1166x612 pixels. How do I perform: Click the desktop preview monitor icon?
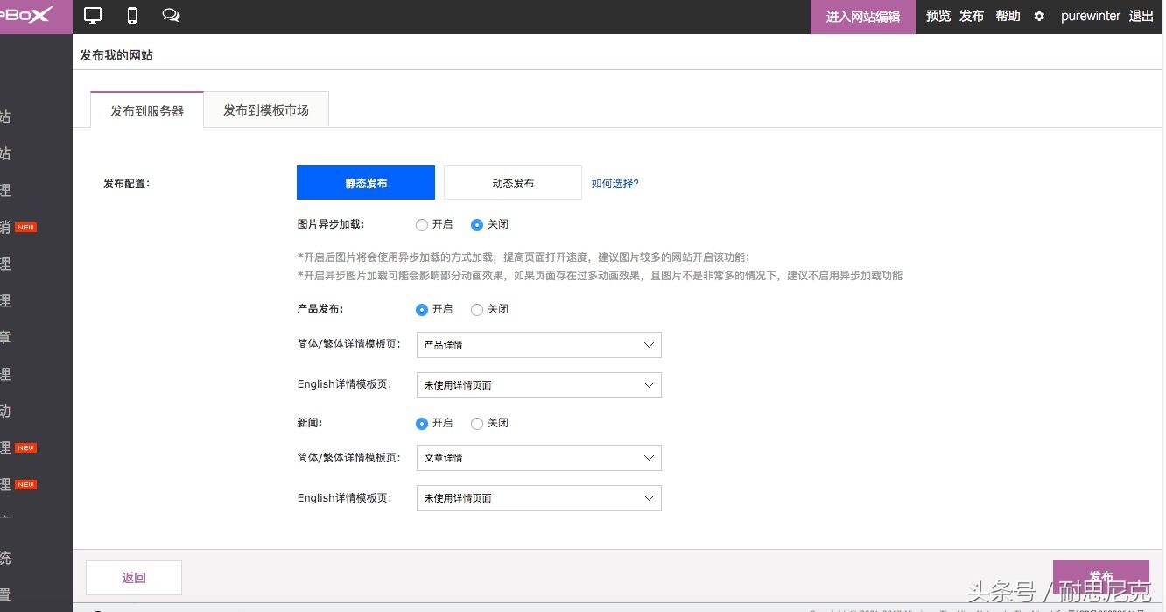(92, 15)
